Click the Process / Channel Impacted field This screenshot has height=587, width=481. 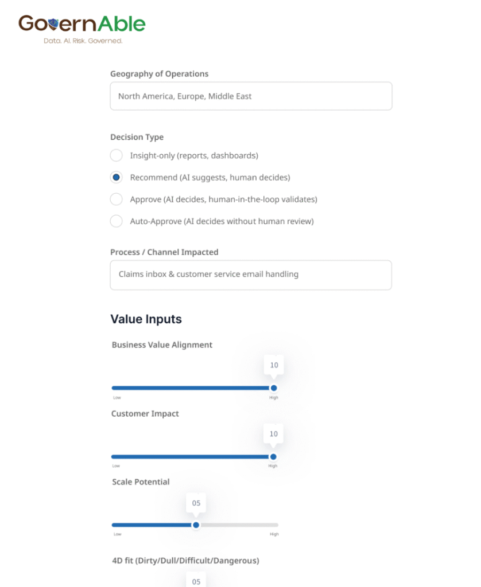[251, 275]
